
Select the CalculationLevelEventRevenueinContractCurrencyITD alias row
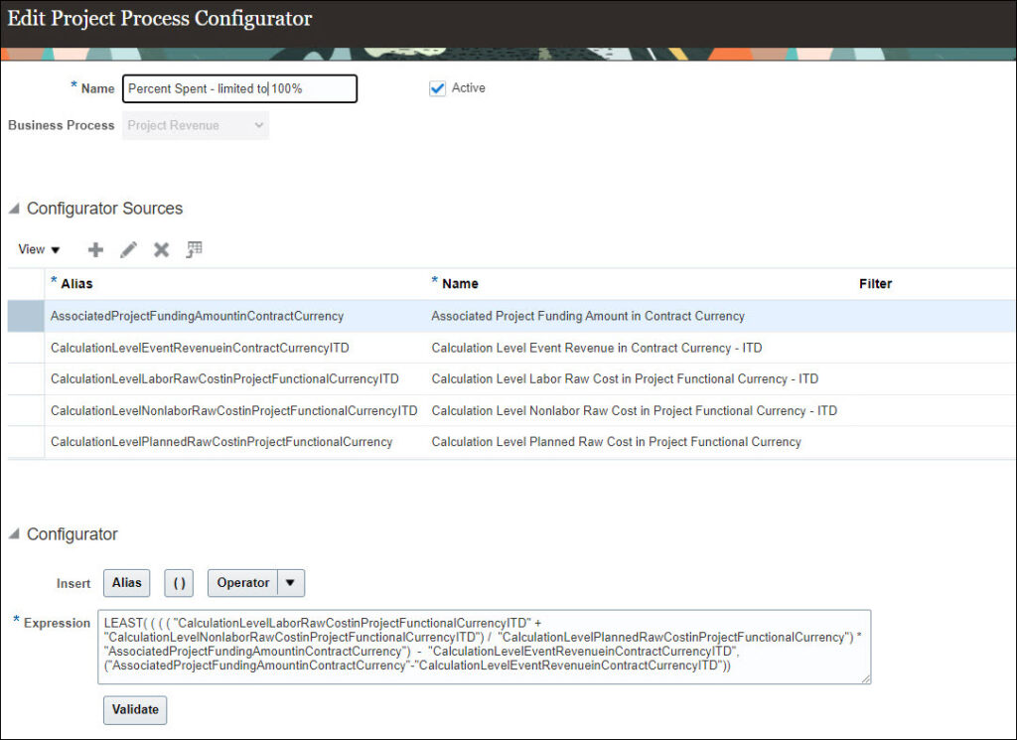tap(200, 348)
